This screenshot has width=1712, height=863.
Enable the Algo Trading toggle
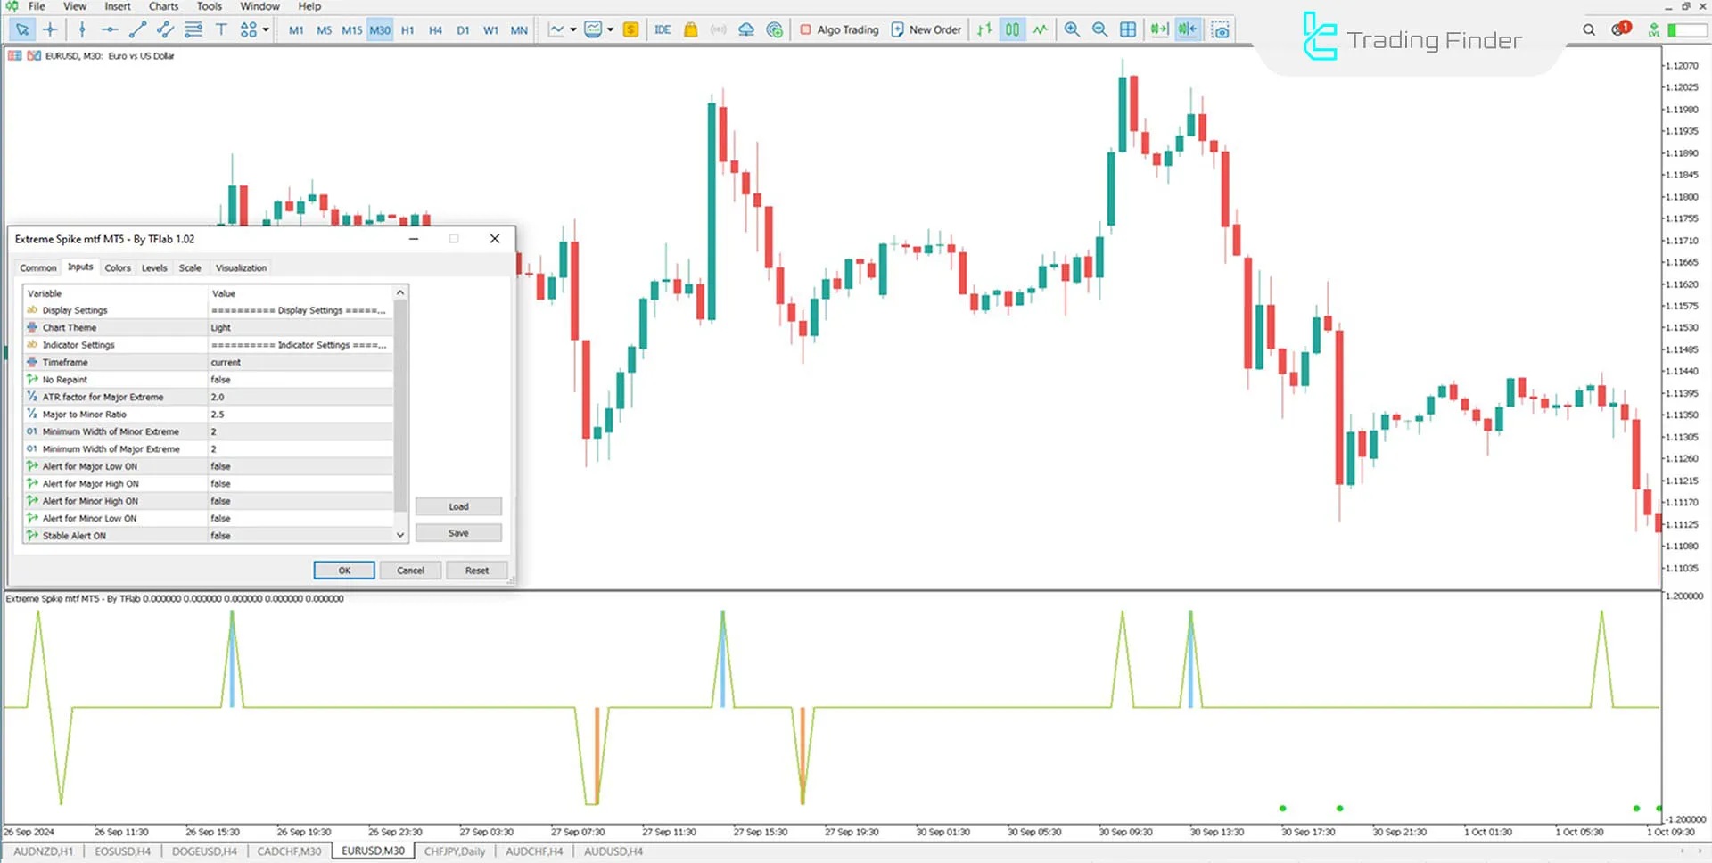pyautogui.click(x=838, y=29)
